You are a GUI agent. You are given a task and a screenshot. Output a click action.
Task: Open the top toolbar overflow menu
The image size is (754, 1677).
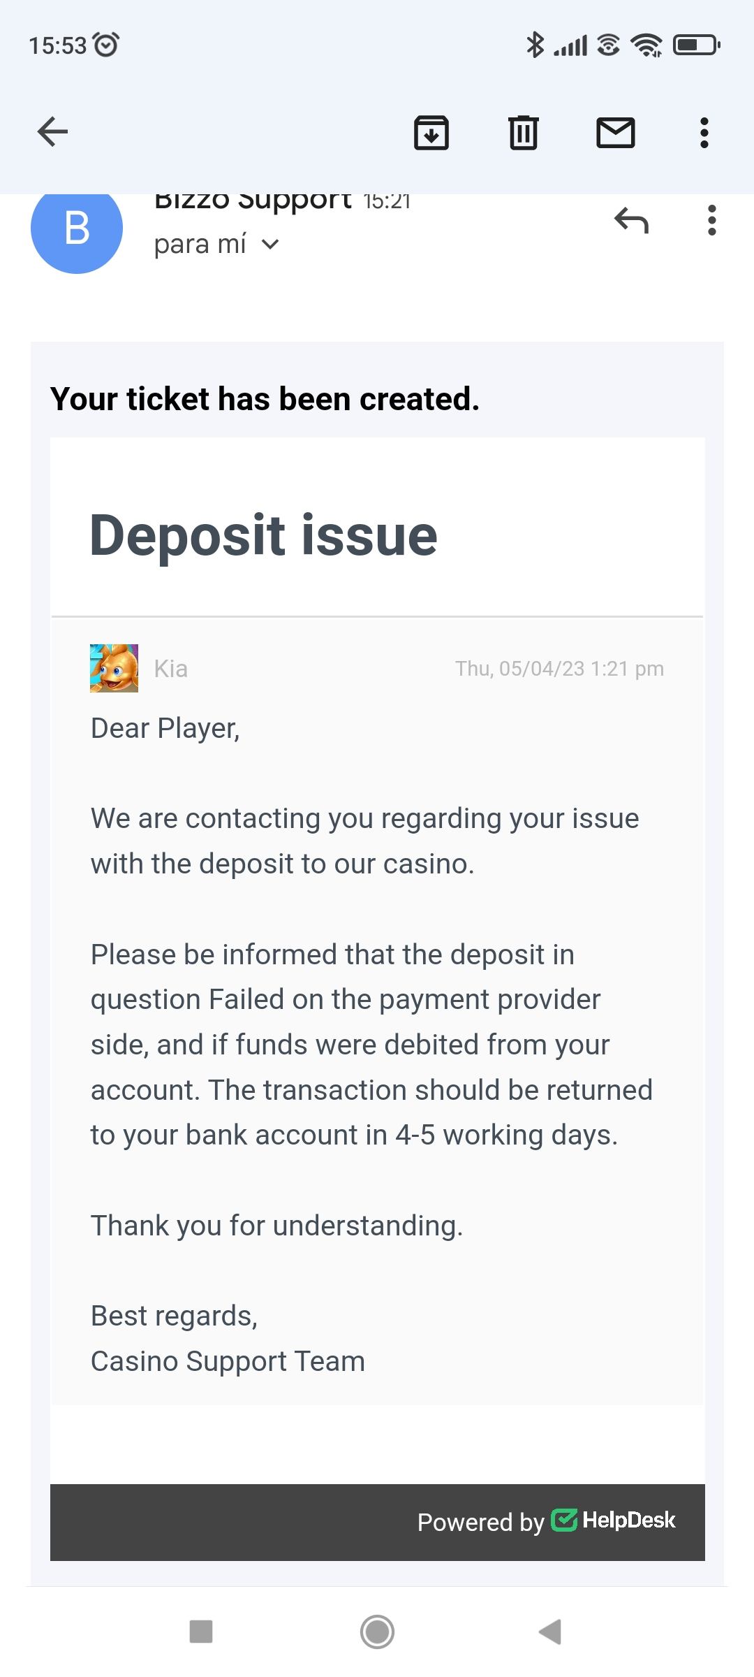coord(704,132)
